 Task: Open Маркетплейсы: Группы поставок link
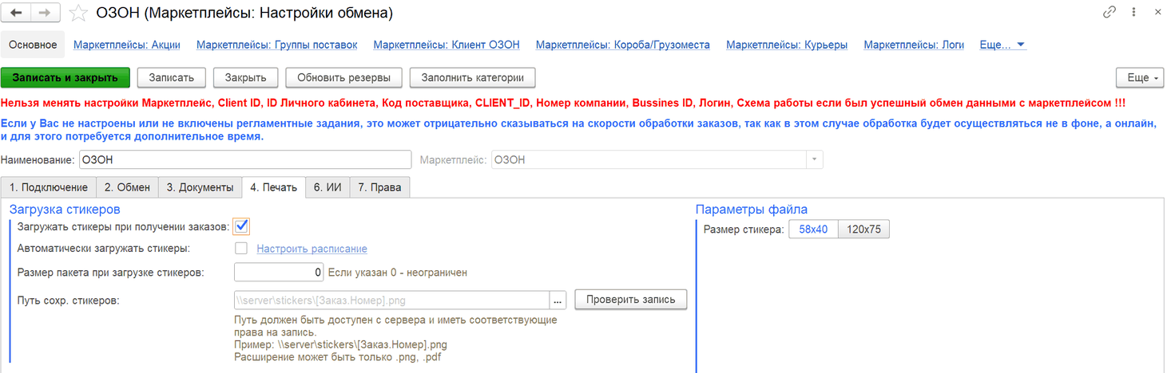276,45
